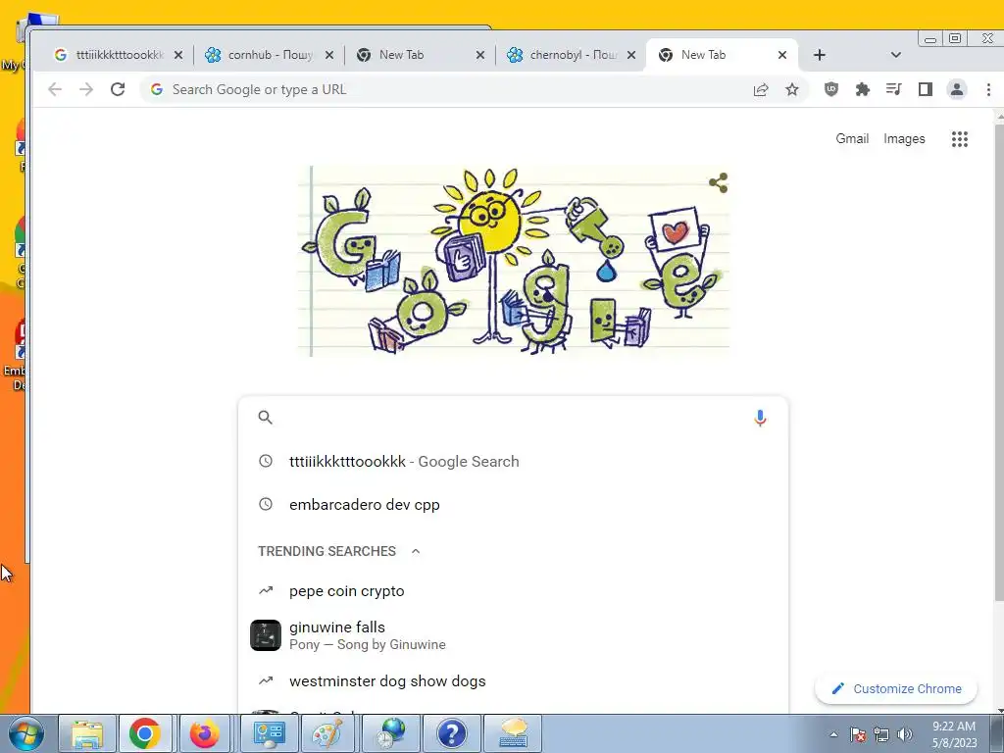The height and width of the screenshot is (753, 1004).
Task: Open File Explorer from the taskbar
Action: 87,733
